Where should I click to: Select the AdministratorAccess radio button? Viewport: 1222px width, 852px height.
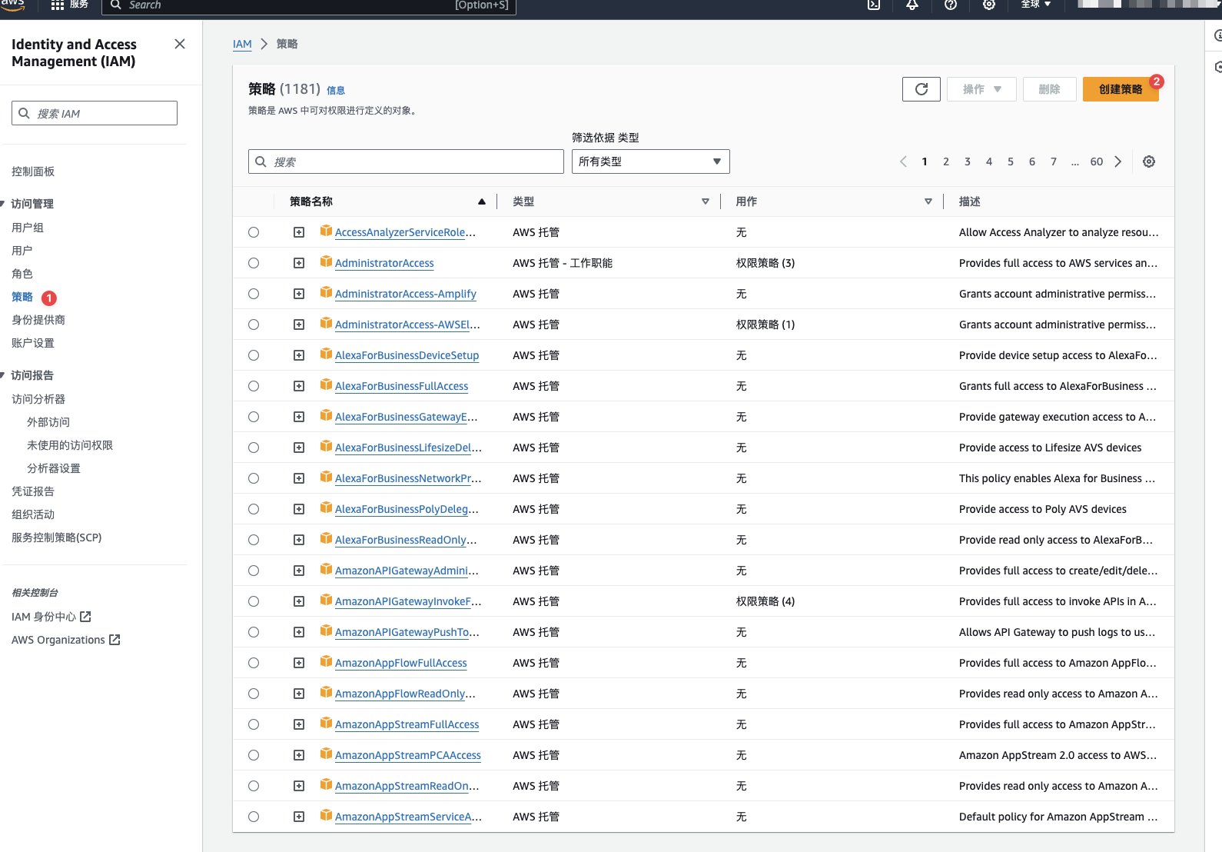coord(254,263)
